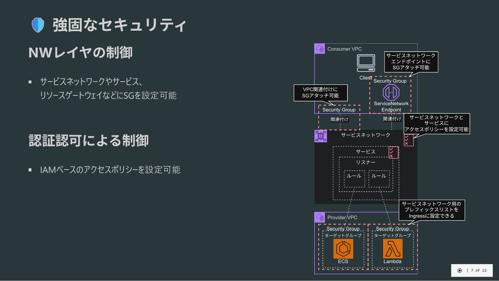Click bullet line サービスネットワークやサービス、

91,82
